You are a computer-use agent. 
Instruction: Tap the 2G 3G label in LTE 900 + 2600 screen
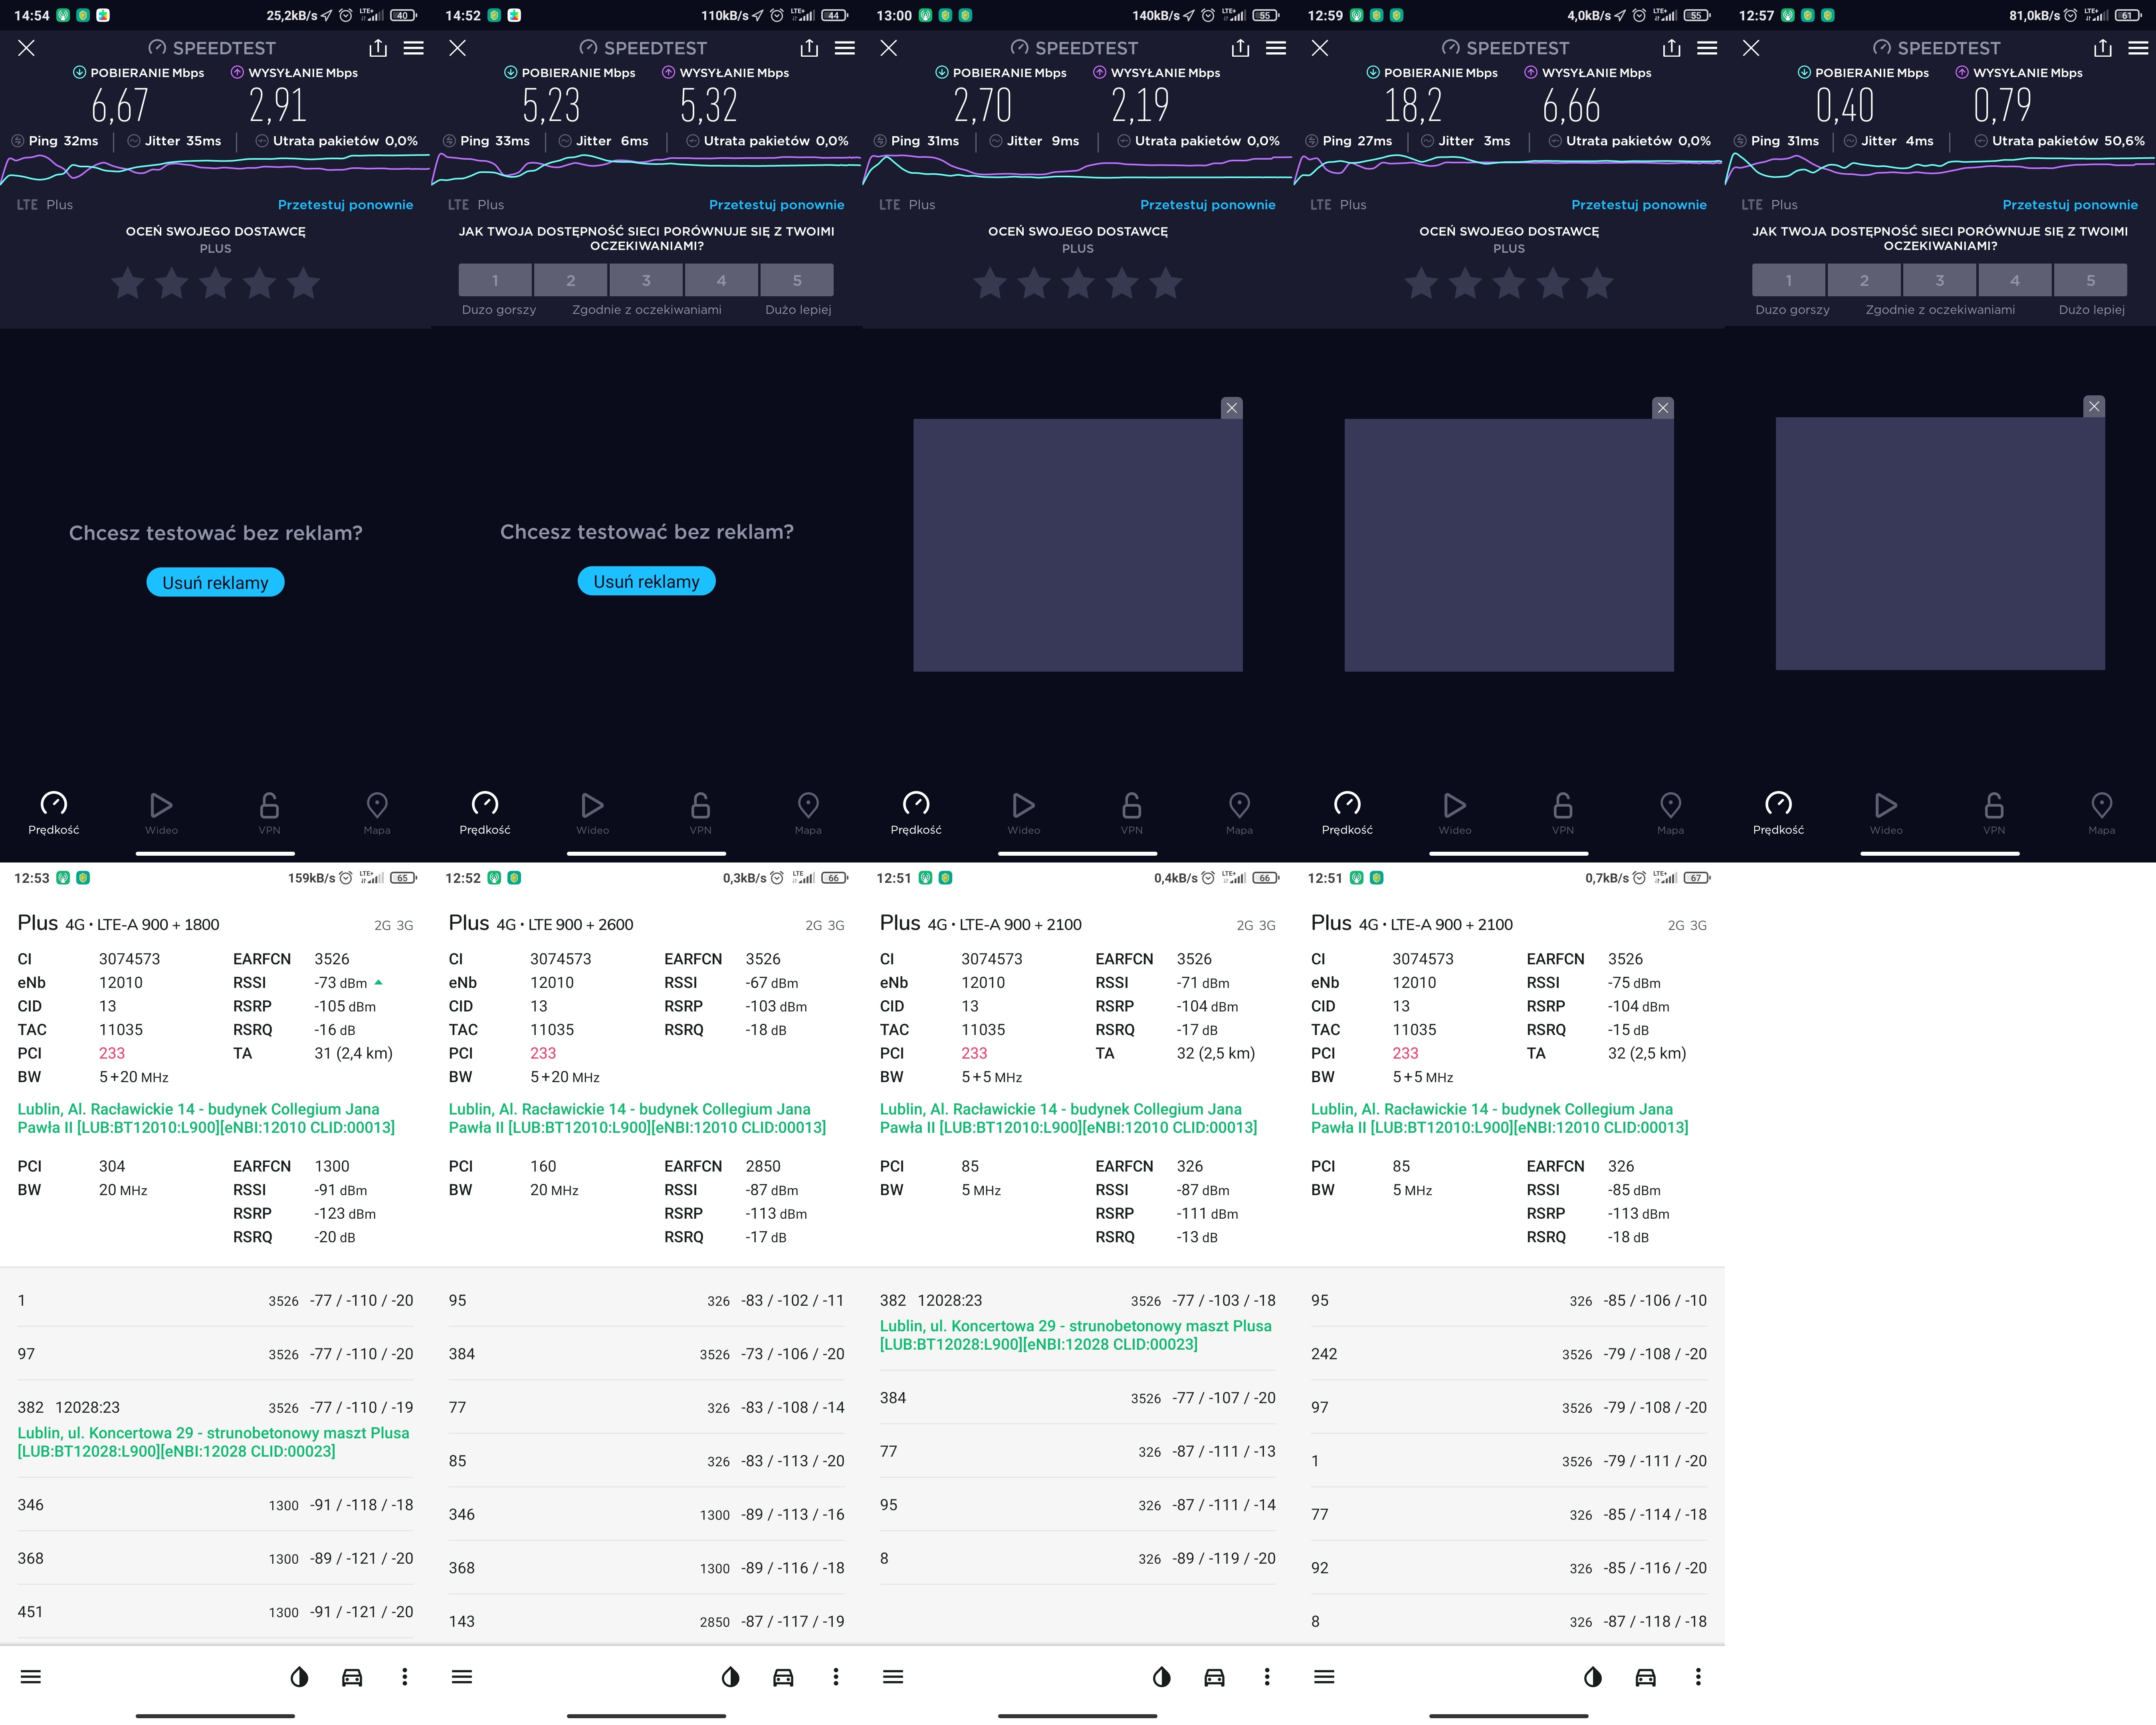pyautogui.click(x=824, y=926)
